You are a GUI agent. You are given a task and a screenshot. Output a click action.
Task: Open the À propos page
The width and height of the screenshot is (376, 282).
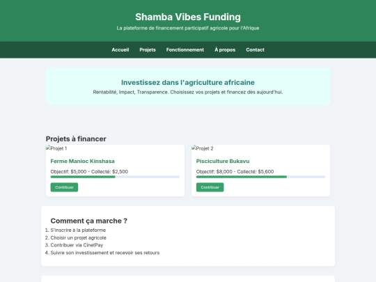click(x=225, y=50)
